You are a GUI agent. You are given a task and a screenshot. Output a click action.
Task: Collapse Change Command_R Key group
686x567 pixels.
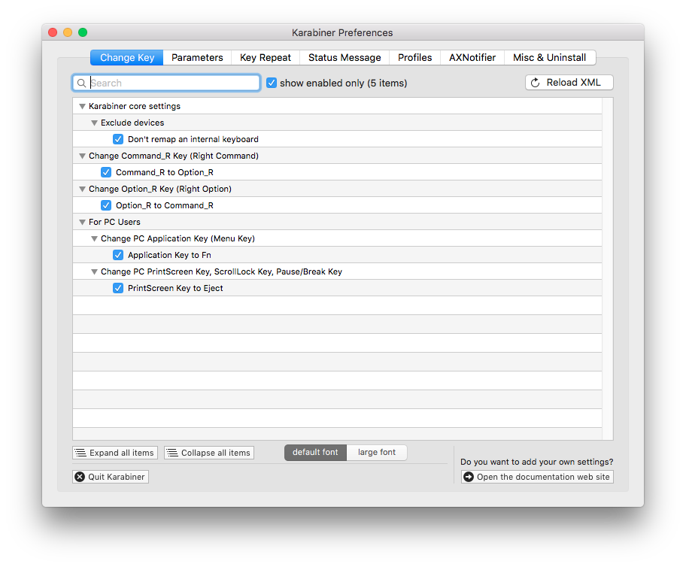tap(82, 156)
